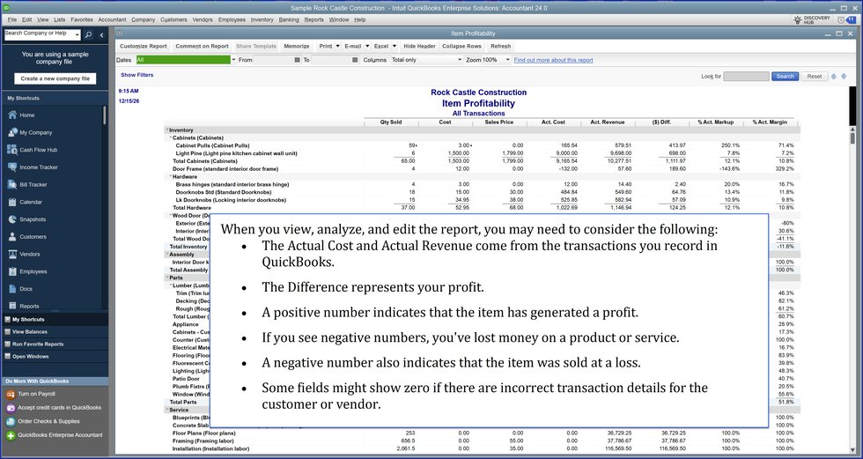863x459 pixels.
Task: Open the Dates dropdown set to All
Action: point(232,60)
